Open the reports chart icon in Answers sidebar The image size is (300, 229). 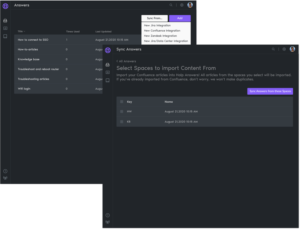(x=5, y=28)
